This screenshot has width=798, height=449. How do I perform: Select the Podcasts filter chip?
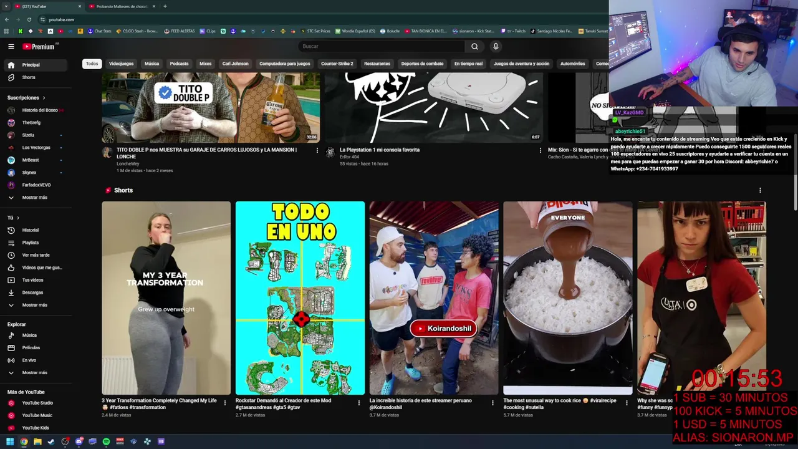click(x=179, y=64)
